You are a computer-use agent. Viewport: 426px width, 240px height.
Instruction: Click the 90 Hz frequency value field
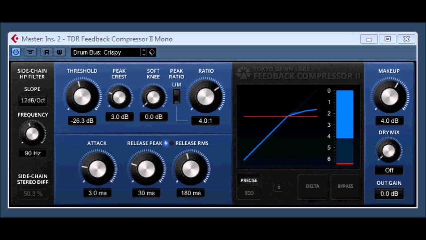click(x=33, y=153)
